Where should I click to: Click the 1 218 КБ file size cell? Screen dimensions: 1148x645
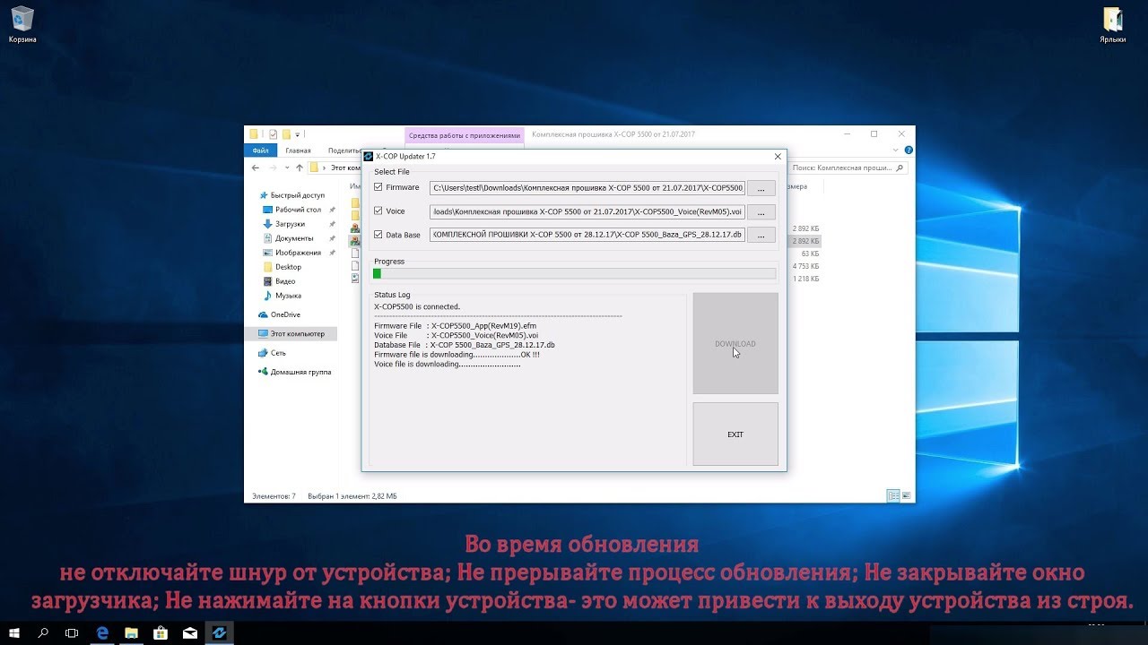click(x=806, y=279)
